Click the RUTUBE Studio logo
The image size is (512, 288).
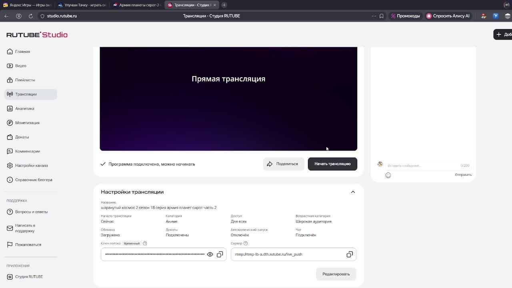(x=37, y=35)
